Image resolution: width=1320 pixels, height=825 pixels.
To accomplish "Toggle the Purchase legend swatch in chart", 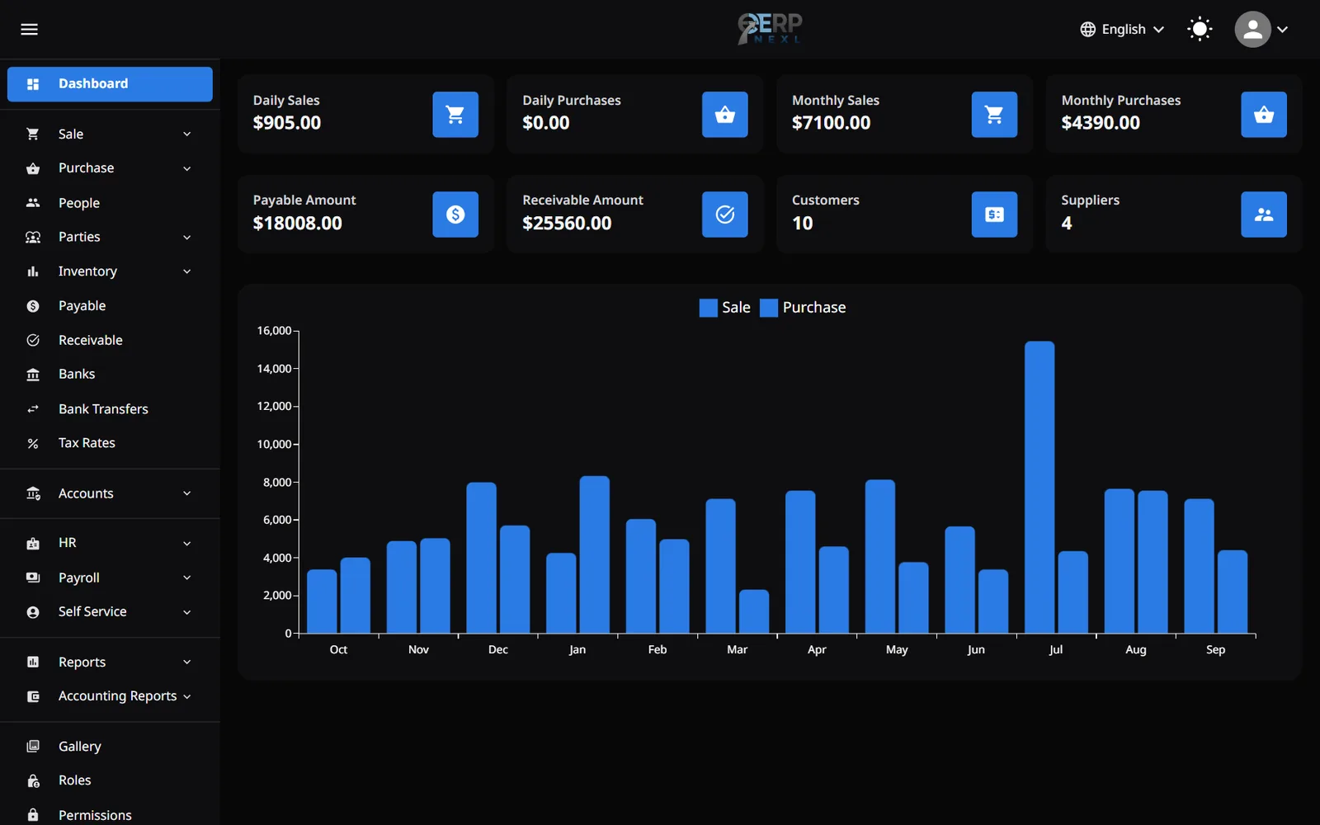I will click(x=769, y=308).
